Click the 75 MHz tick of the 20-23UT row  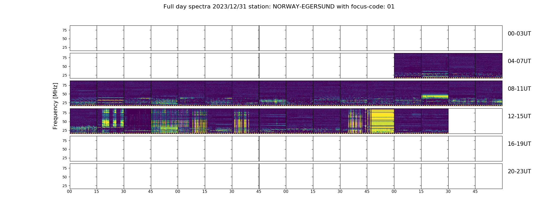[65, 168]
